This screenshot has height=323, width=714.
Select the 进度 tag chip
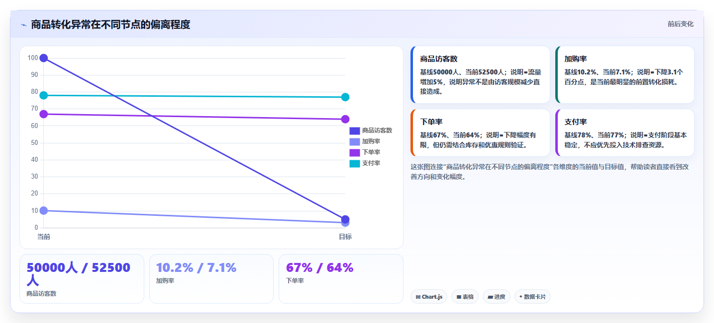(x=497, y=297)
